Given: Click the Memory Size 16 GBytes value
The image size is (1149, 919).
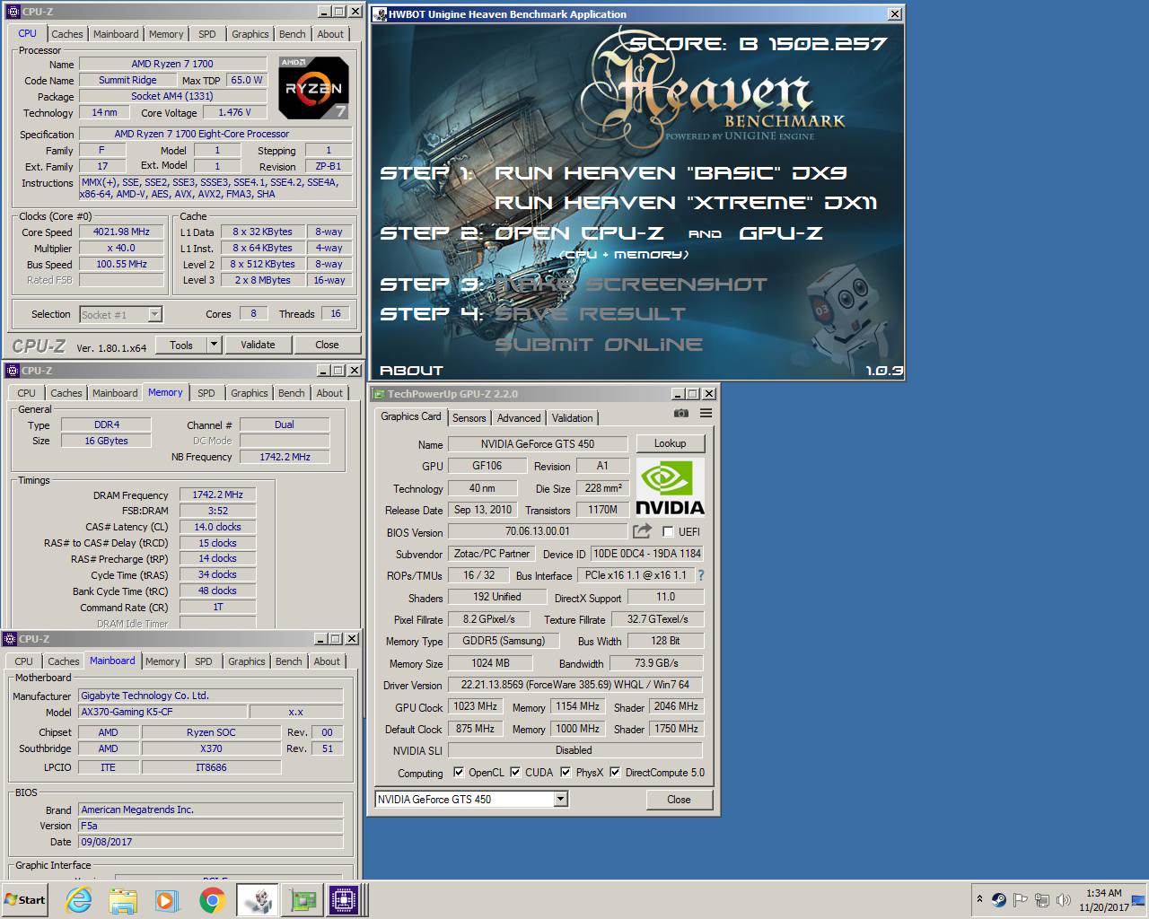Looking at the screenshot, I should coord(106,441).
